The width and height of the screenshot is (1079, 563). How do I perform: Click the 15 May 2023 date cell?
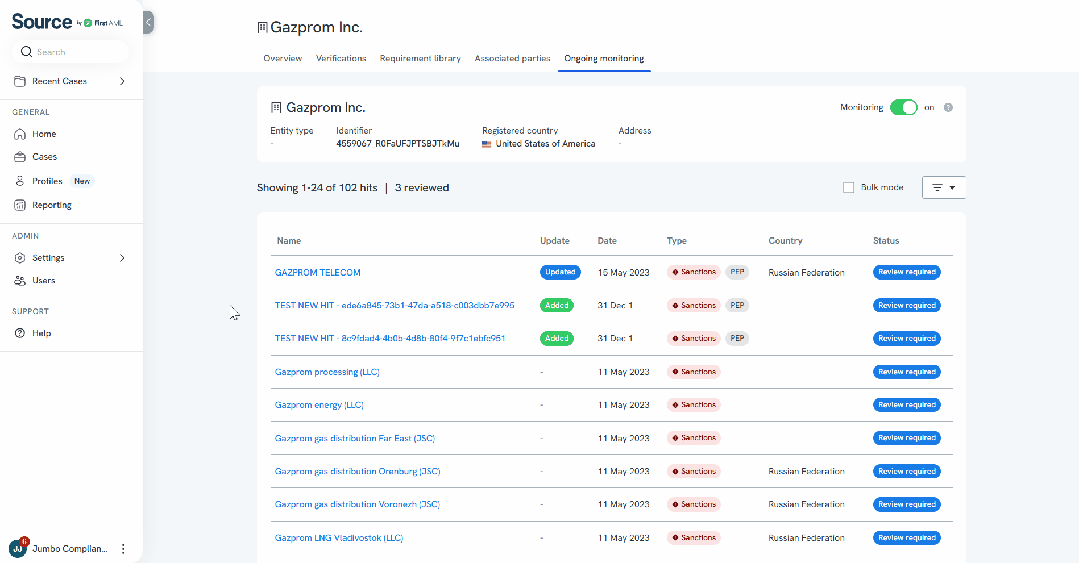623,273
